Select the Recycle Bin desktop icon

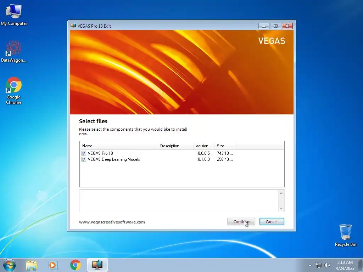click(x=345, y=235)
